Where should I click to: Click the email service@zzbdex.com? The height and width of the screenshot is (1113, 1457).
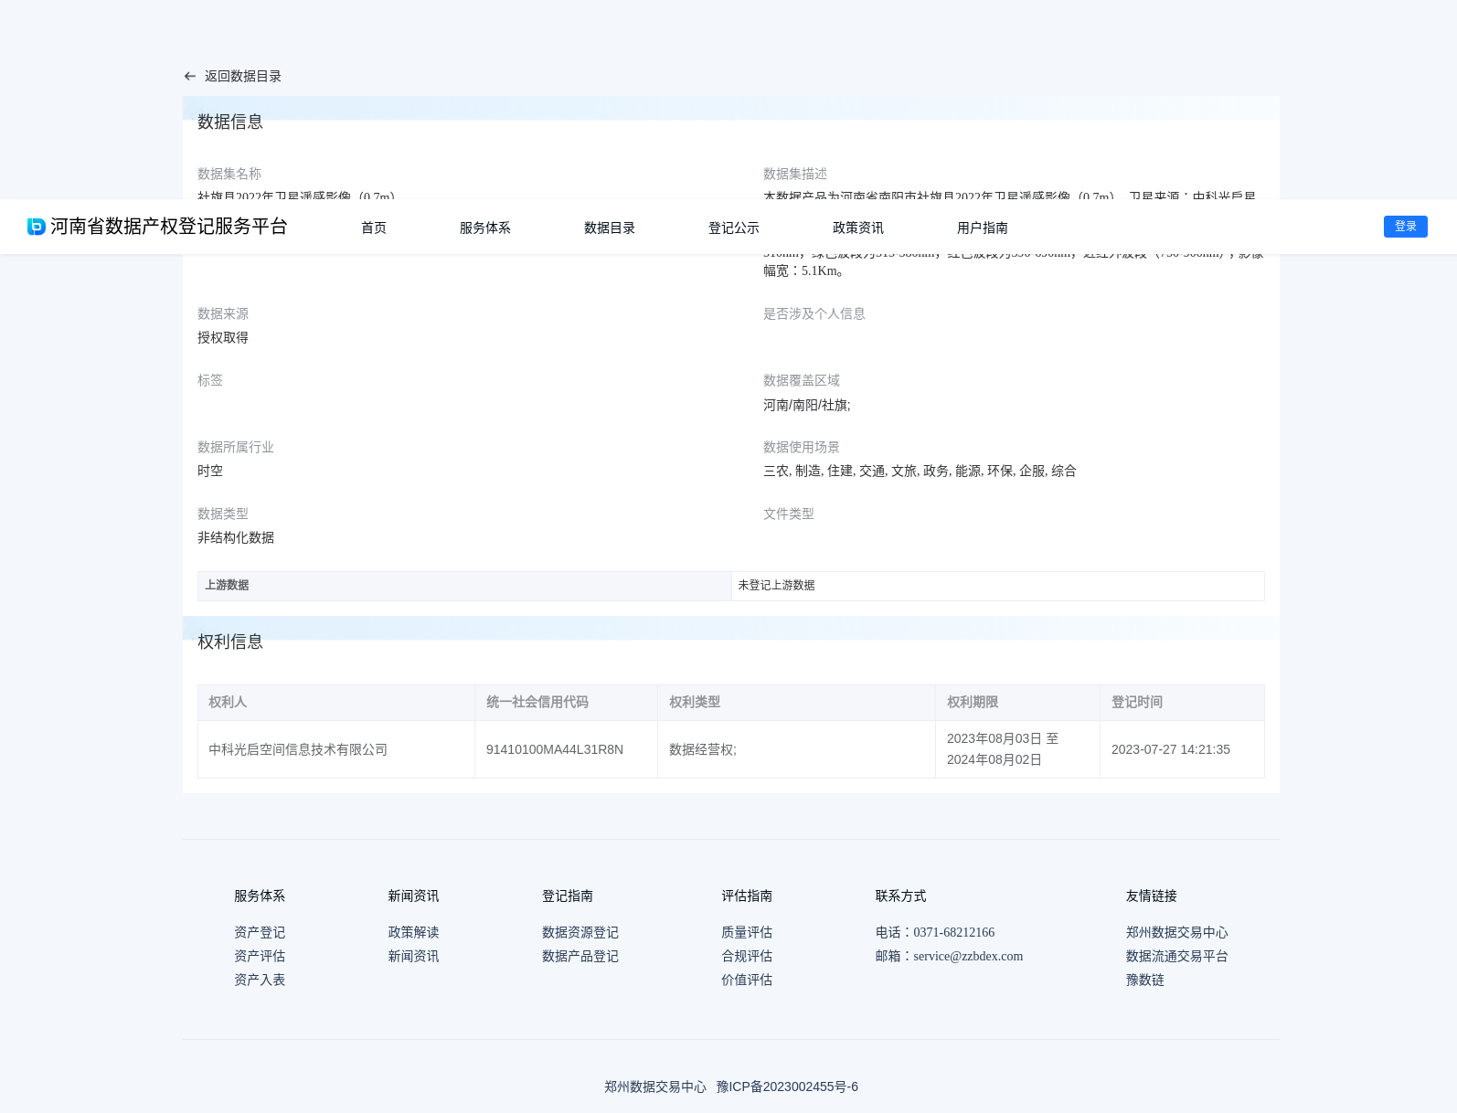(x=968, y=956)
